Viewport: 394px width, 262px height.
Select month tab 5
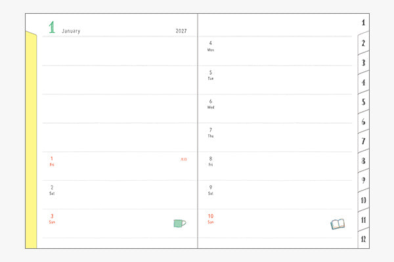click(x=363, y=102)
